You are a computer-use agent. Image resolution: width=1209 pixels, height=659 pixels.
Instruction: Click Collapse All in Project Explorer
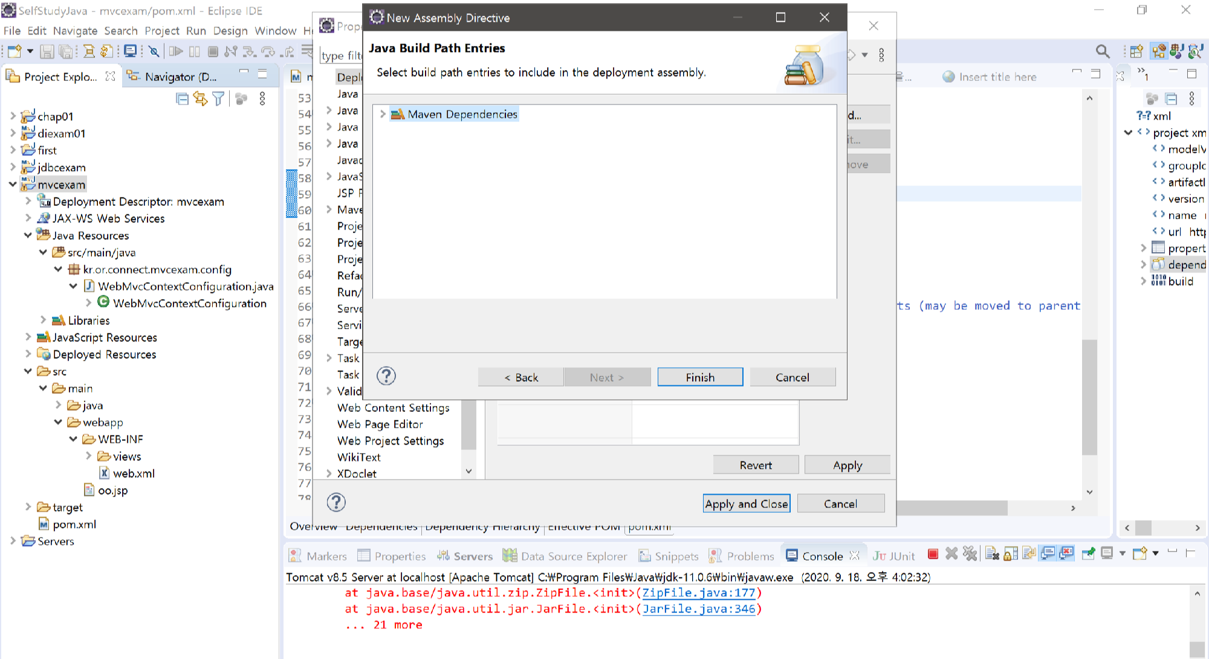tap(182, 99)
